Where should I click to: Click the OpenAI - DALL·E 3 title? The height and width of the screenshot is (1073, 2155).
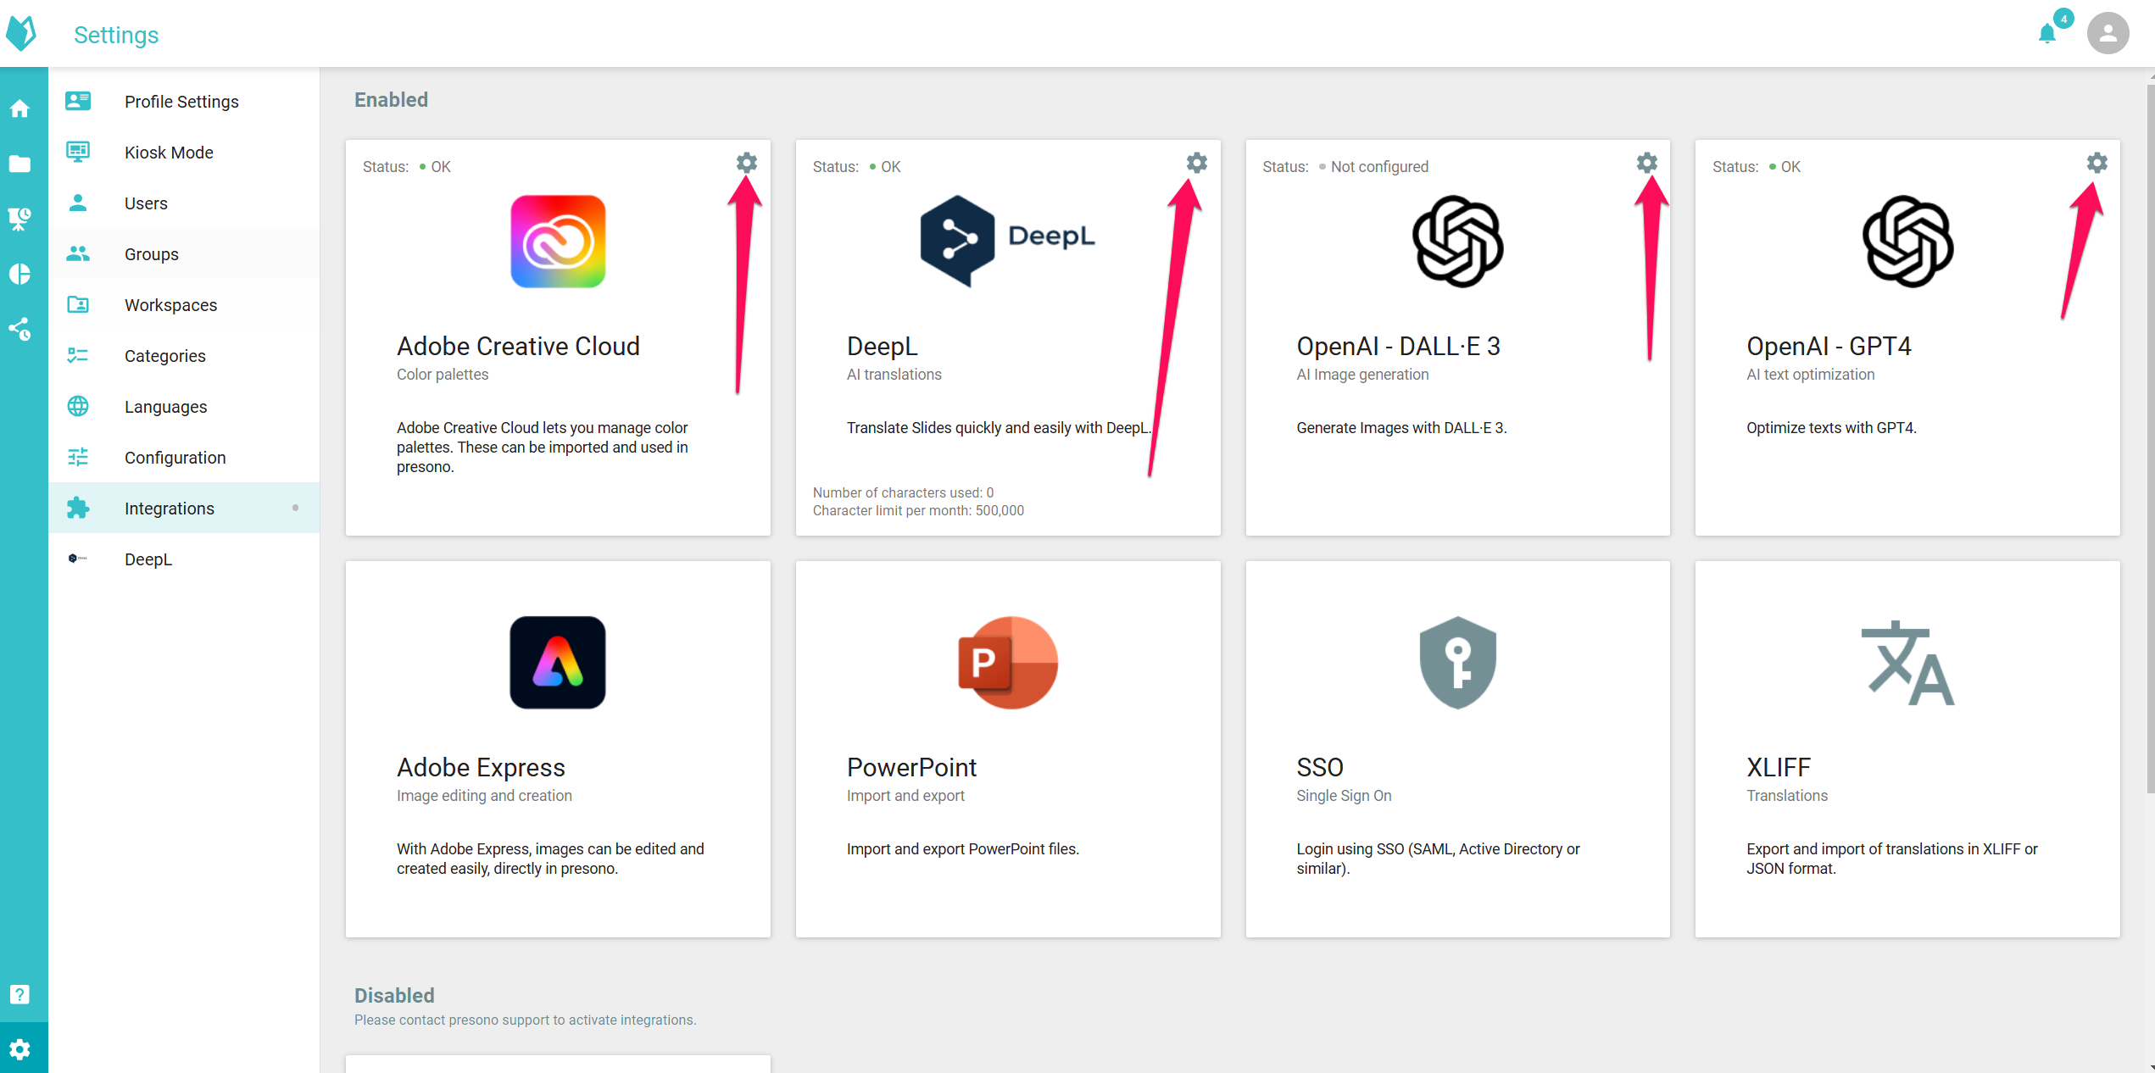point(1398,346)
